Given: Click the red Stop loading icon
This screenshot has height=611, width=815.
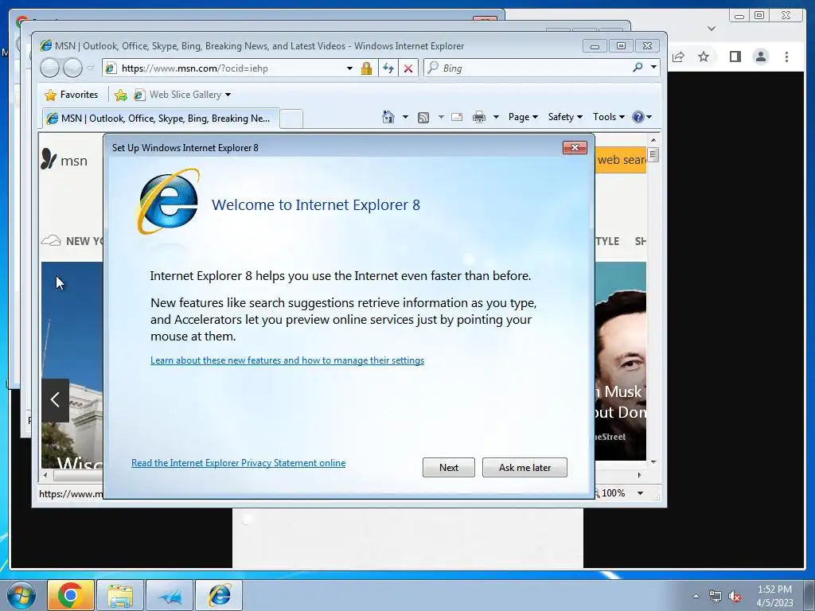Looking at the screenshot, I should (x=408, y=68).
